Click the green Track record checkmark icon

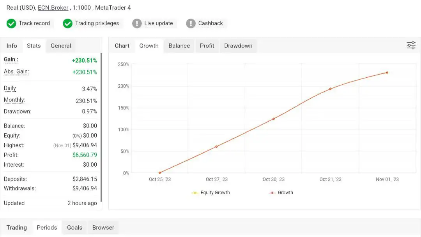(x=11, y=23)
